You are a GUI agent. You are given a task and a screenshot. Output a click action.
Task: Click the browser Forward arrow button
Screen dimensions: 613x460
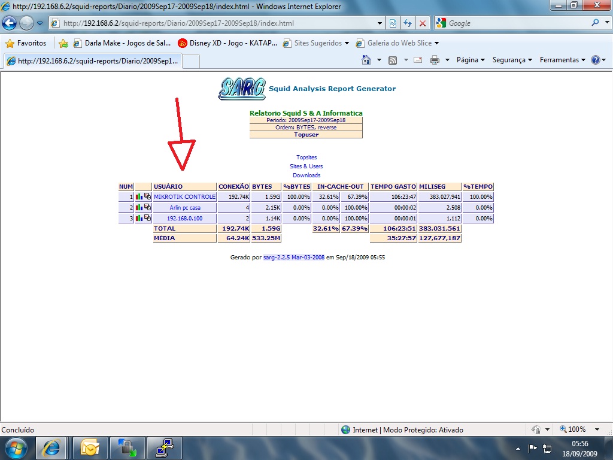tap(26, 23)
